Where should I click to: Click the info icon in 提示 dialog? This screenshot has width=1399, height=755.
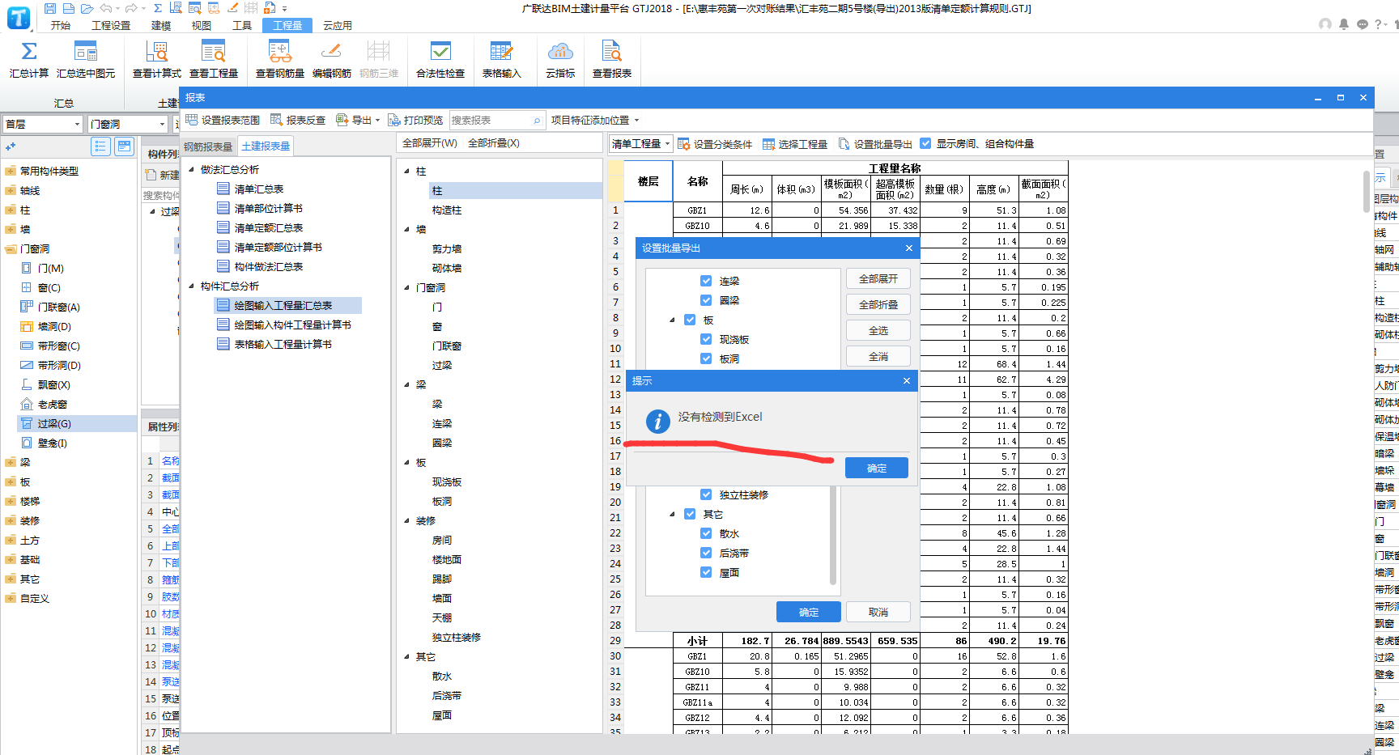coord(657,421)
